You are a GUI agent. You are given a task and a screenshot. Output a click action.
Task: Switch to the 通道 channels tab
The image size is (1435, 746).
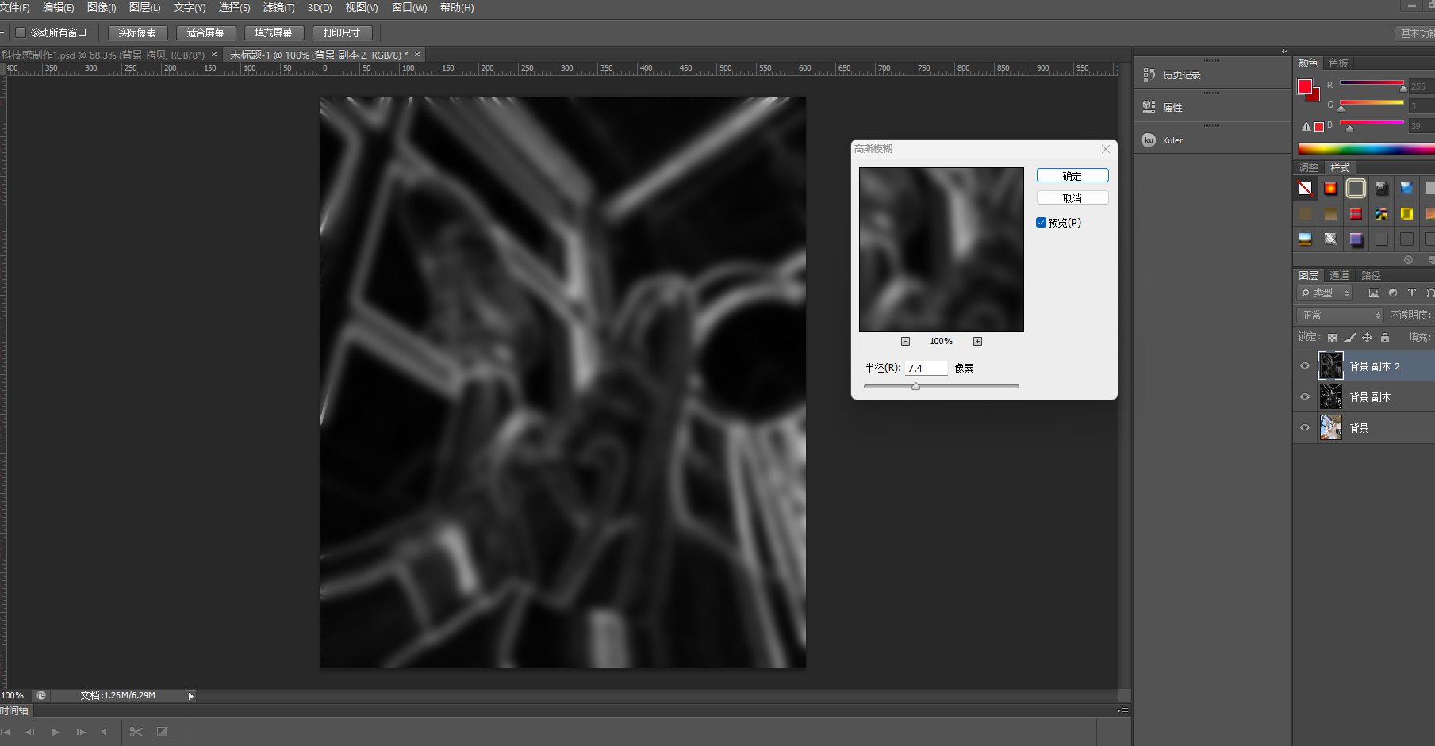click(x=1339, y=275)
